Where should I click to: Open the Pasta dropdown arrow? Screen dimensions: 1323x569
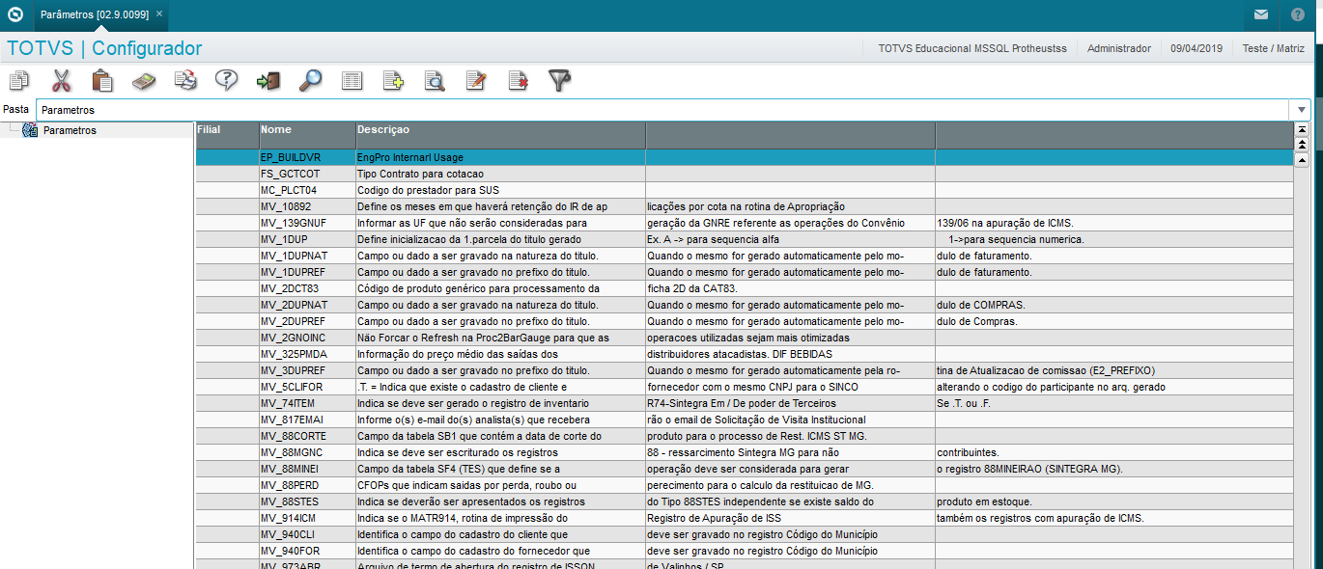pyautogui.click(x=1301, y=110)
